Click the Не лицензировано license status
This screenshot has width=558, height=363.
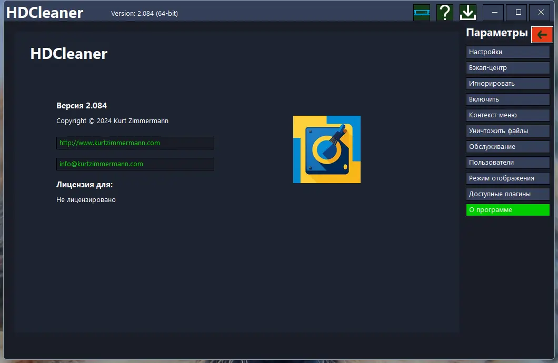click(x=86, y=200)
